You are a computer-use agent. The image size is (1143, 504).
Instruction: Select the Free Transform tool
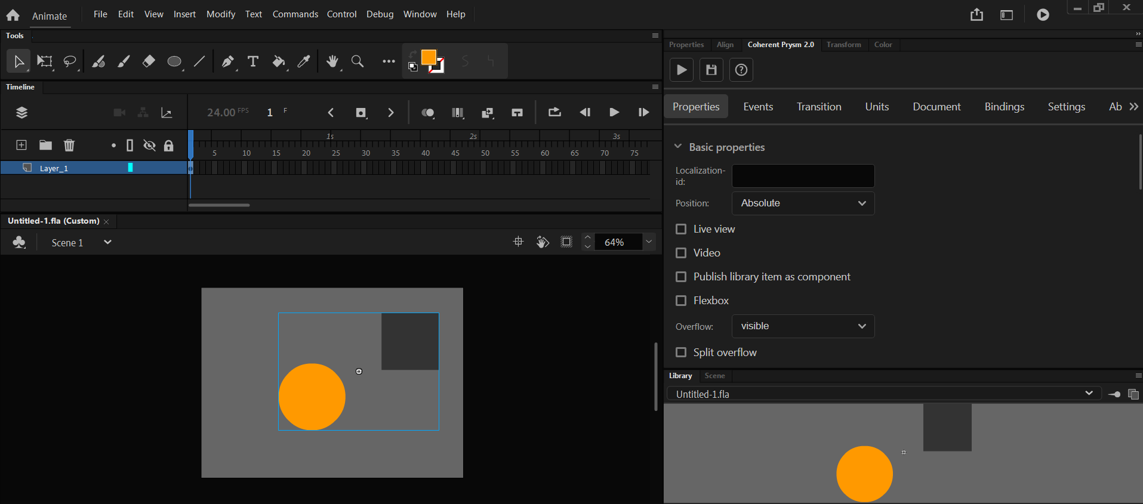click(x=45, y=61)
